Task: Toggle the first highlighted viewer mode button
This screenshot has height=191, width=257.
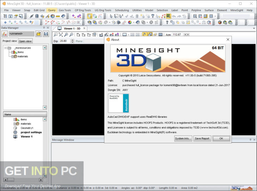Action: tap(144, 34)
